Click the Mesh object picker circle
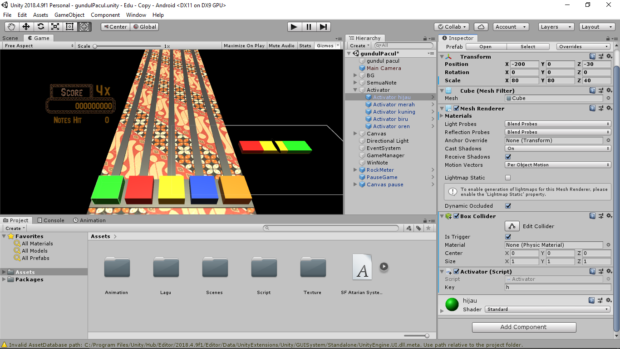Viewport: 620px width, 349px height. tap(608, 98)
